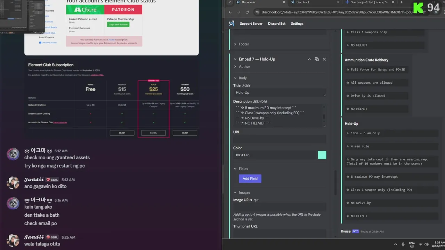The height and width of the screenshot is (250, 445).
Task: Click Jandii's avatar at 5:13 AM
Action: pos(13,183)
